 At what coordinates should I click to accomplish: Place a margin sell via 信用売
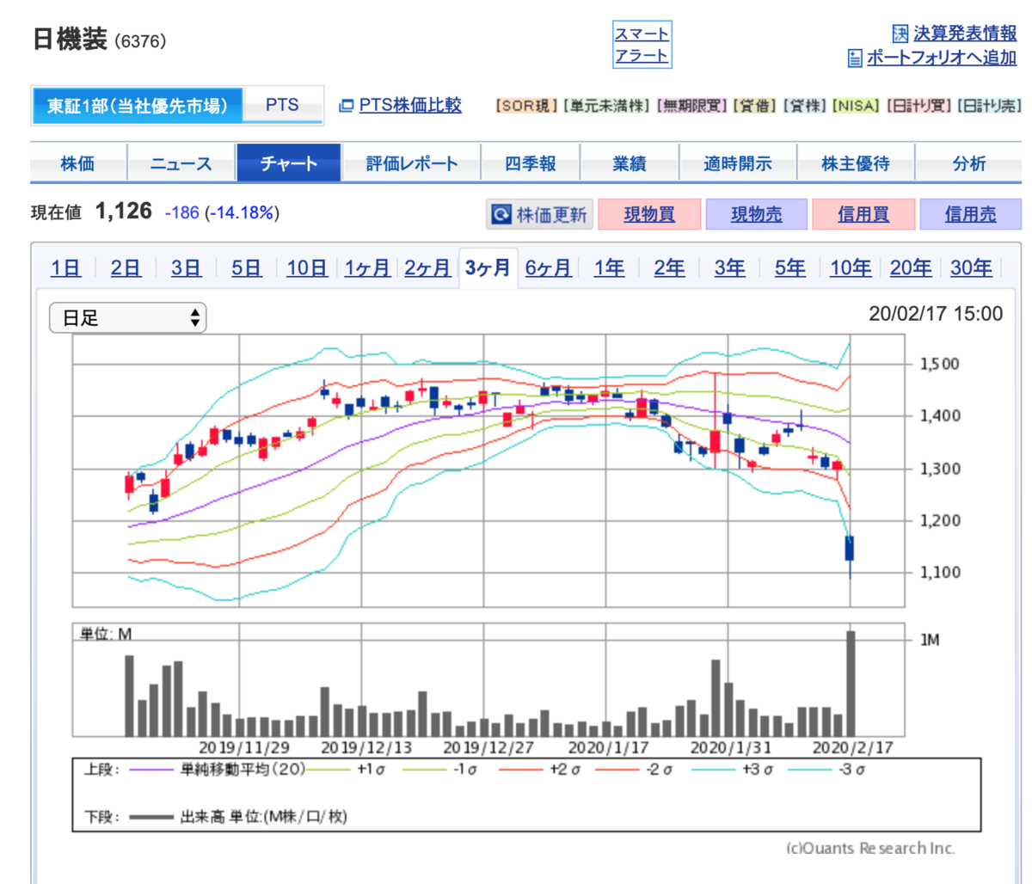pyautogui.click(x=971, y=214)
